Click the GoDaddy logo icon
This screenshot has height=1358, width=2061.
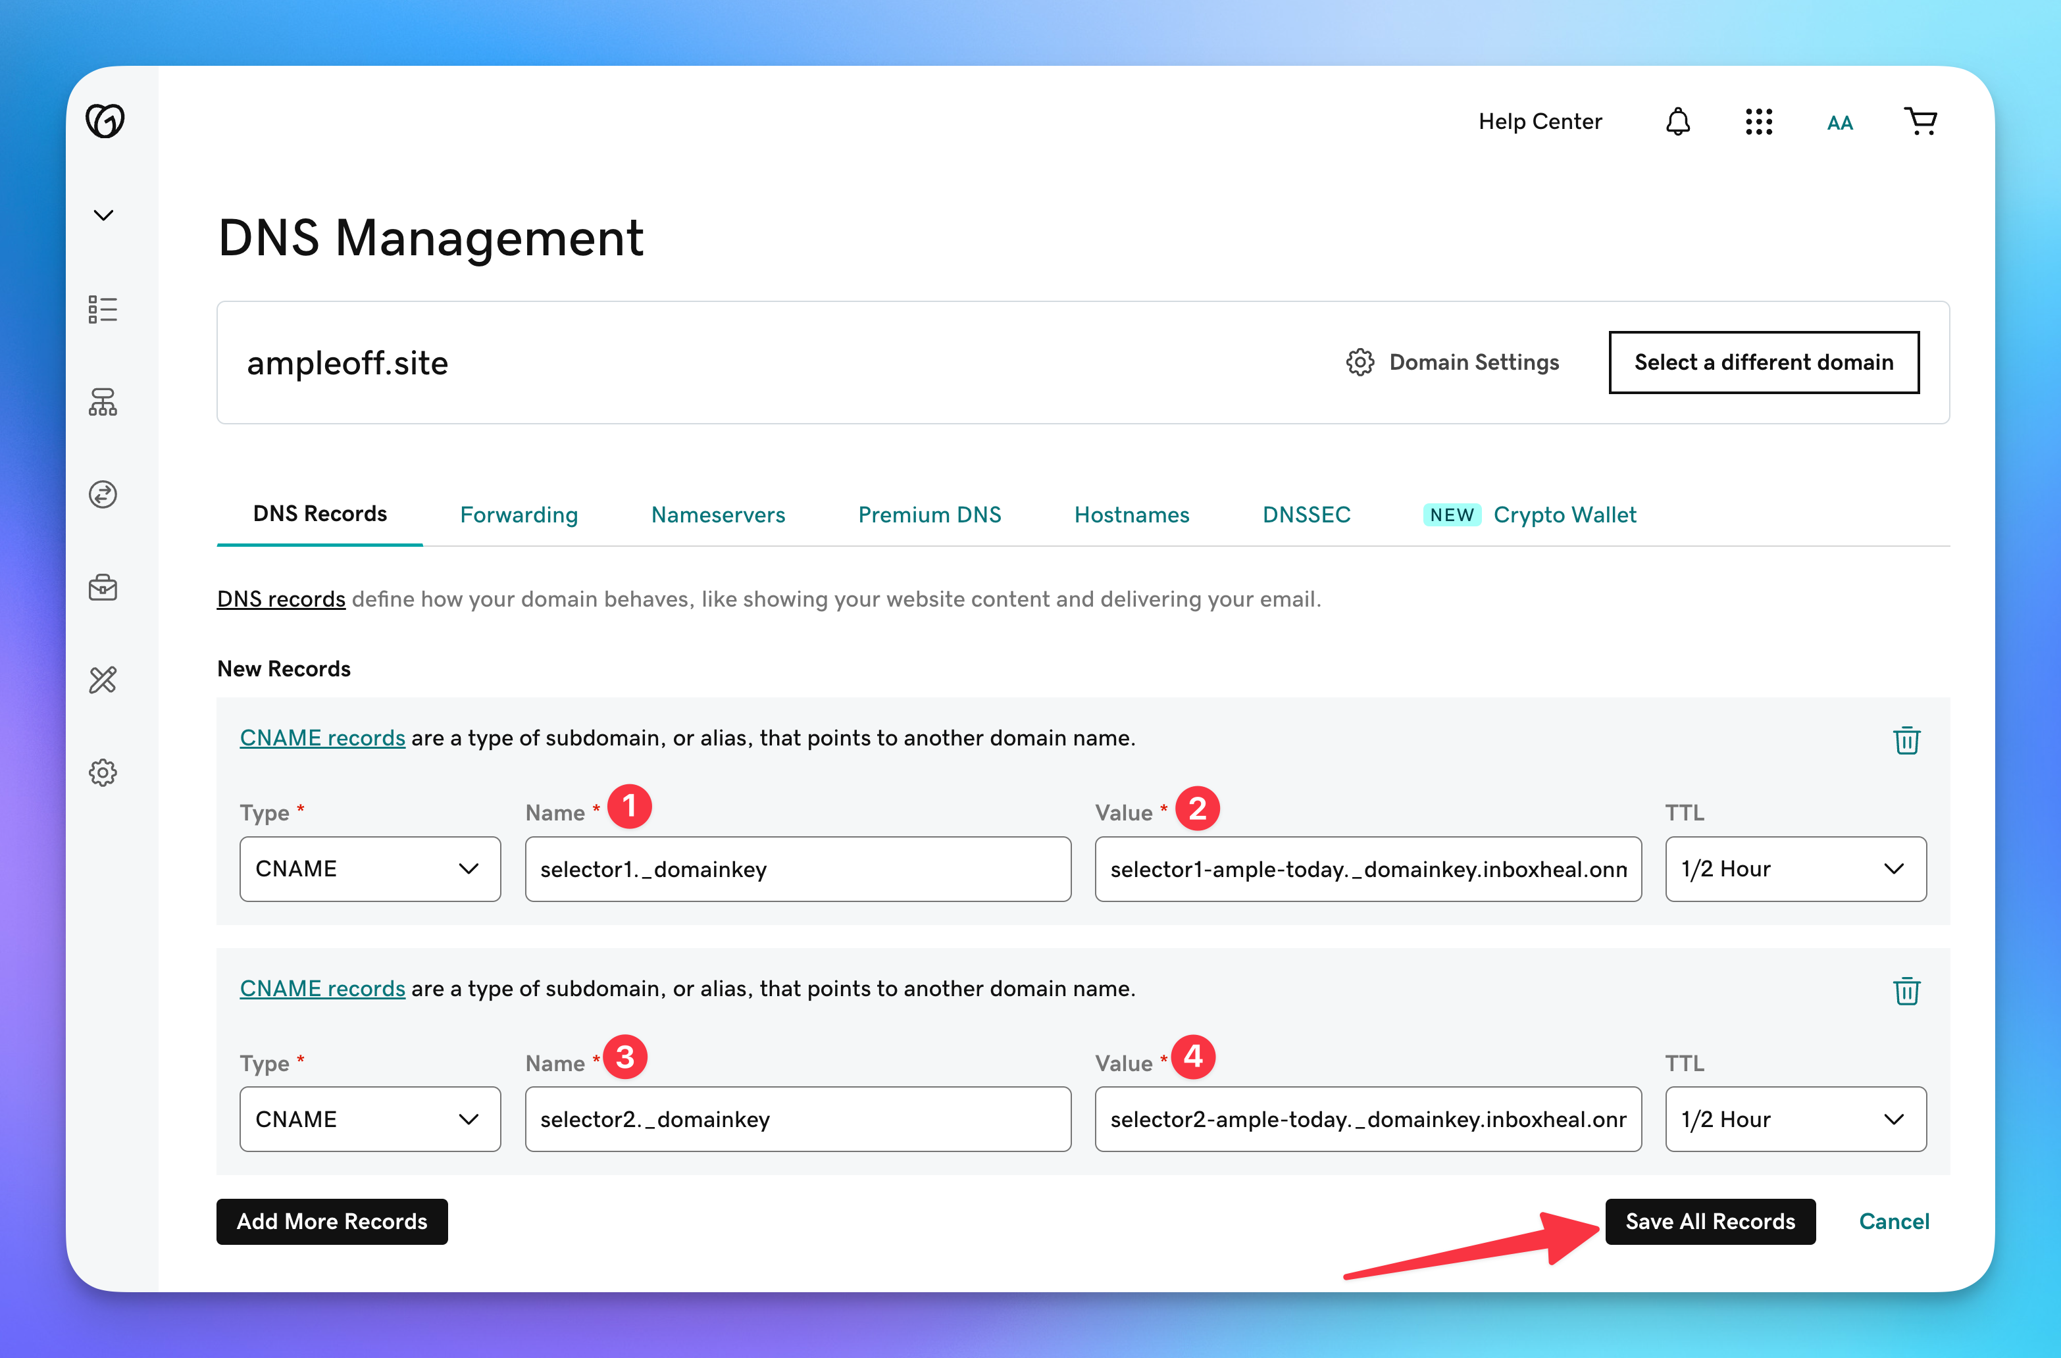click(105, 120)
